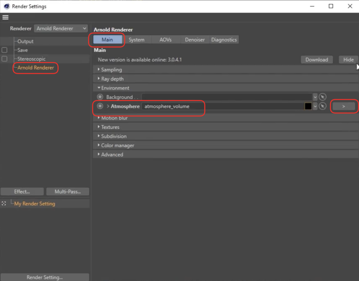359x281 pixels.
Task: Expand the Subdivision section
Action: pyautogui.click(x=99, y=136)
